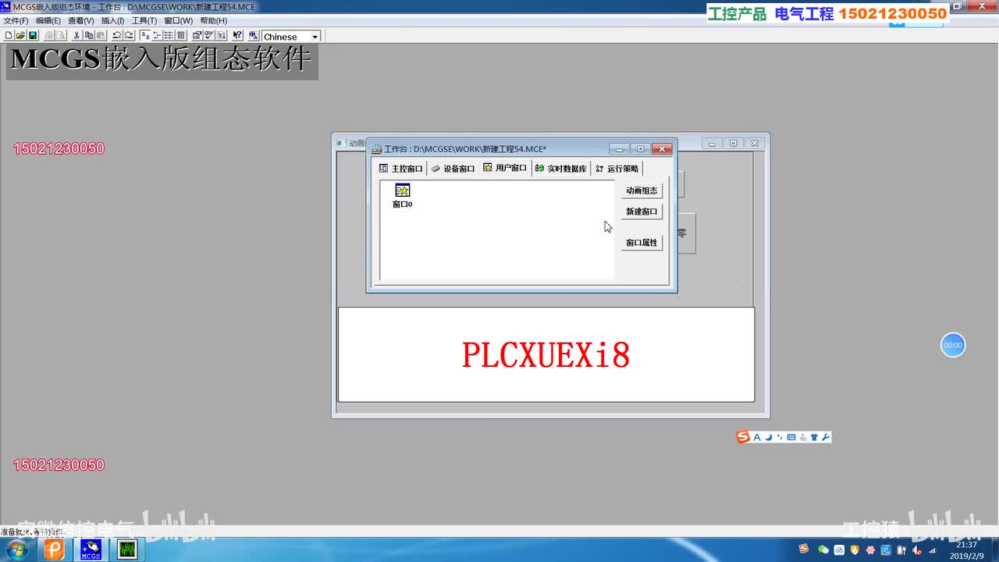Viewport: 999px width, 562px height.
Task: Select the details view toolbar button
Action: 180,36
